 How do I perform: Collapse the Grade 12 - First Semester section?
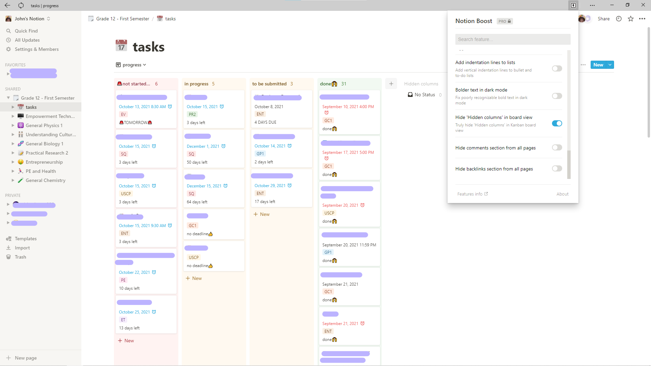[8, 98]
